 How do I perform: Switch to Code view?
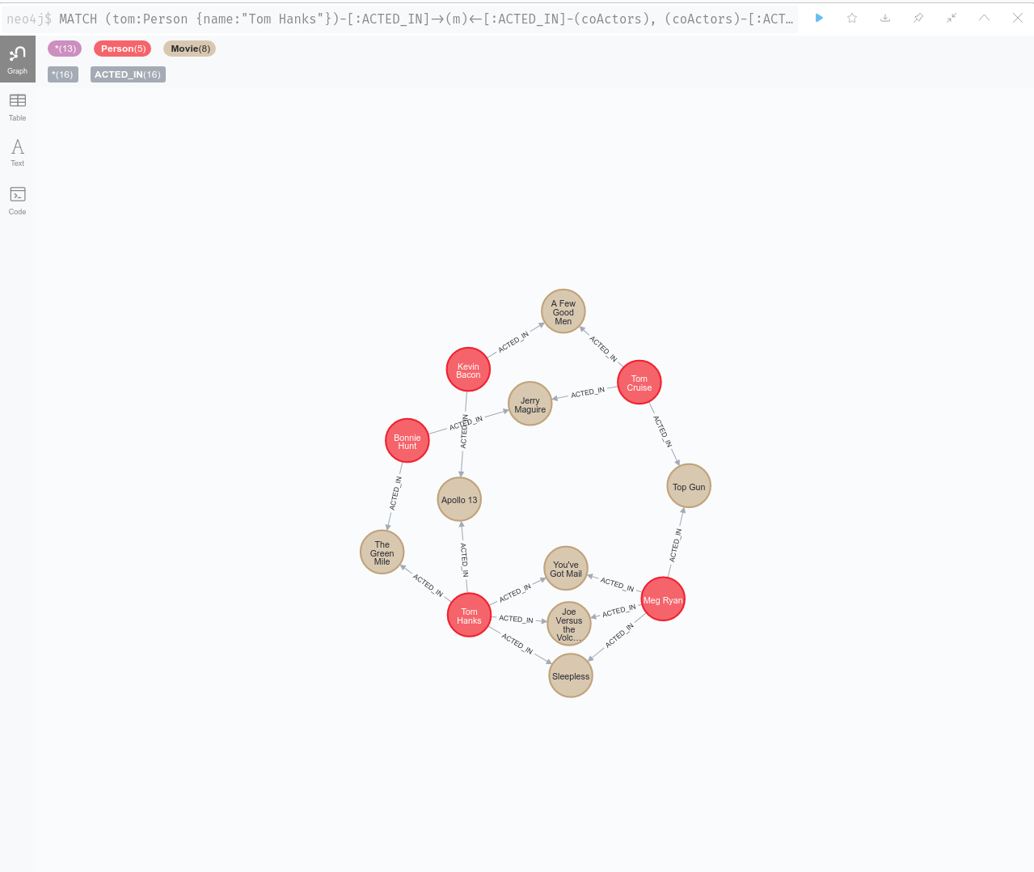click(18, 201)
